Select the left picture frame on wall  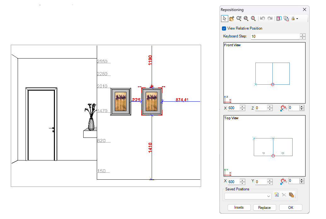pyautogui.click(x=120, y=102)
